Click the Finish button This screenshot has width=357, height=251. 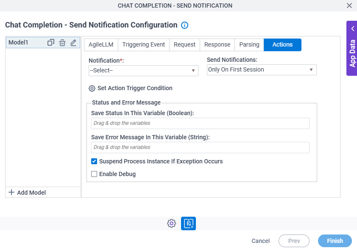click(x=335, y=241)
